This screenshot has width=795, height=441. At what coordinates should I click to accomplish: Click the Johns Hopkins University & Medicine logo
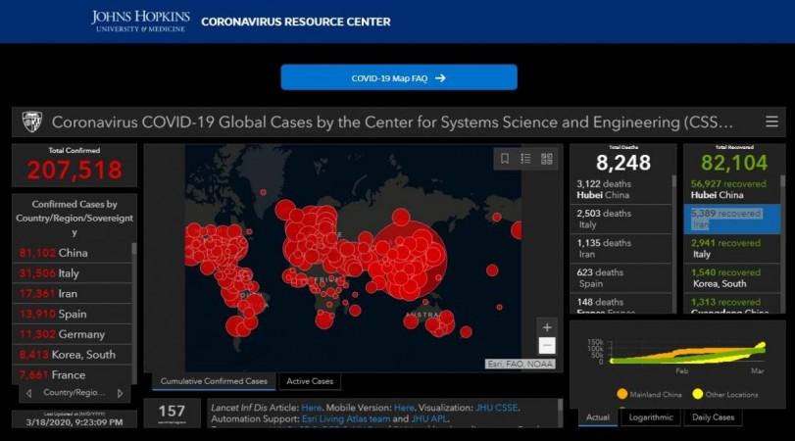pyautogui.click(x=140, y=22)
